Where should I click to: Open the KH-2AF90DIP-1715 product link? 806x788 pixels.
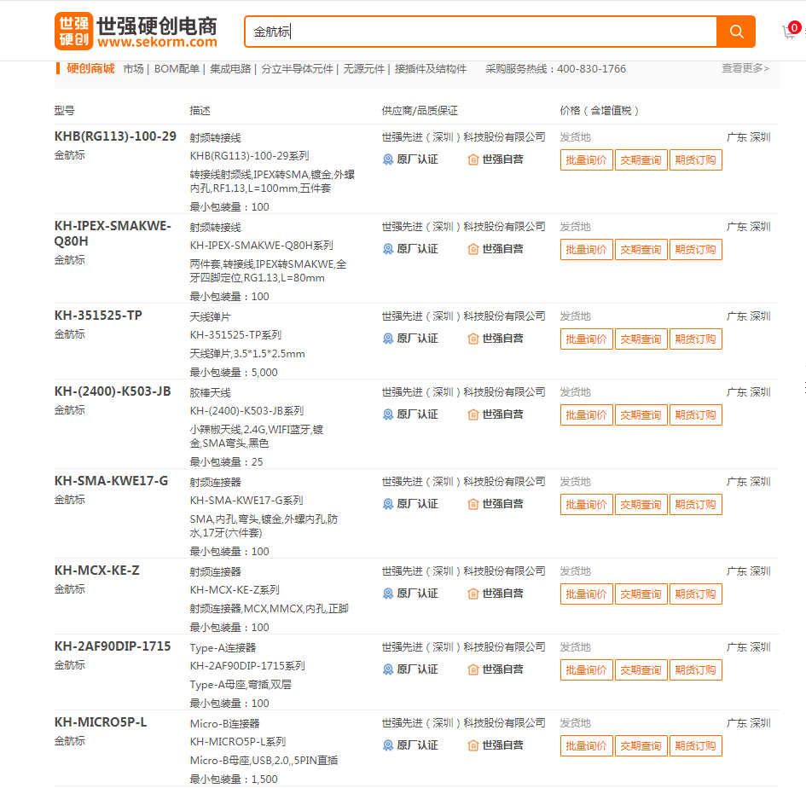point(113,646)
